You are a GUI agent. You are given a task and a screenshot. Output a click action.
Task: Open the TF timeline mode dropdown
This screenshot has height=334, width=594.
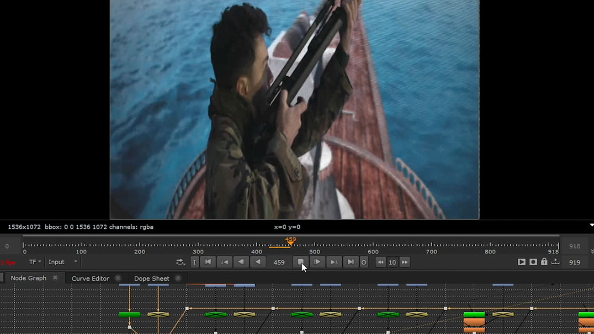[35, 262]
